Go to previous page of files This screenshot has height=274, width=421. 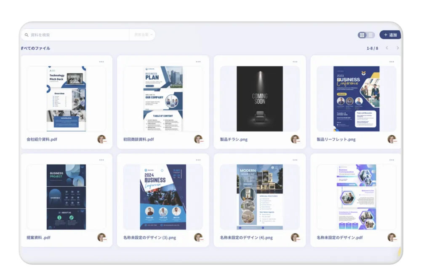click(x=387, y=48)
